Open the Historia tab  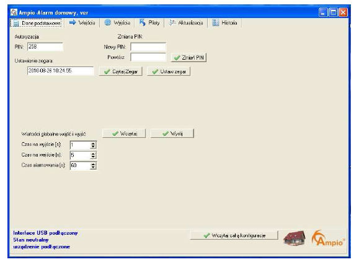[x=224, y=23]
